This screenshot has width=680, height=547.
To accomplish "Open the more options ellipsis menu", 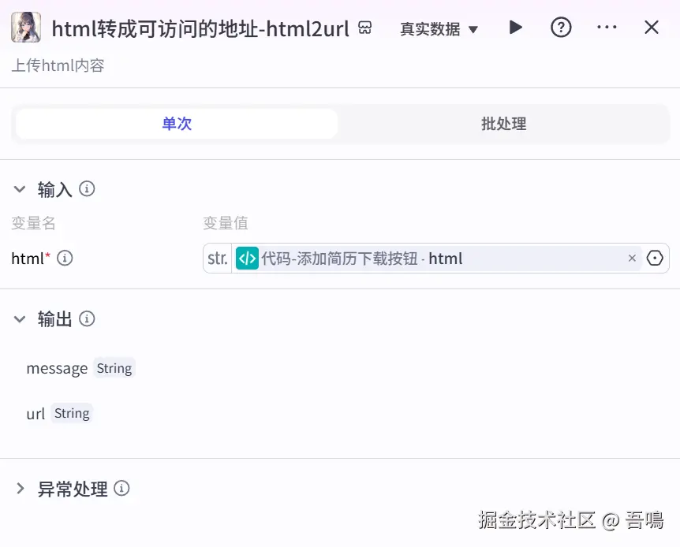I will pos(607,28).
